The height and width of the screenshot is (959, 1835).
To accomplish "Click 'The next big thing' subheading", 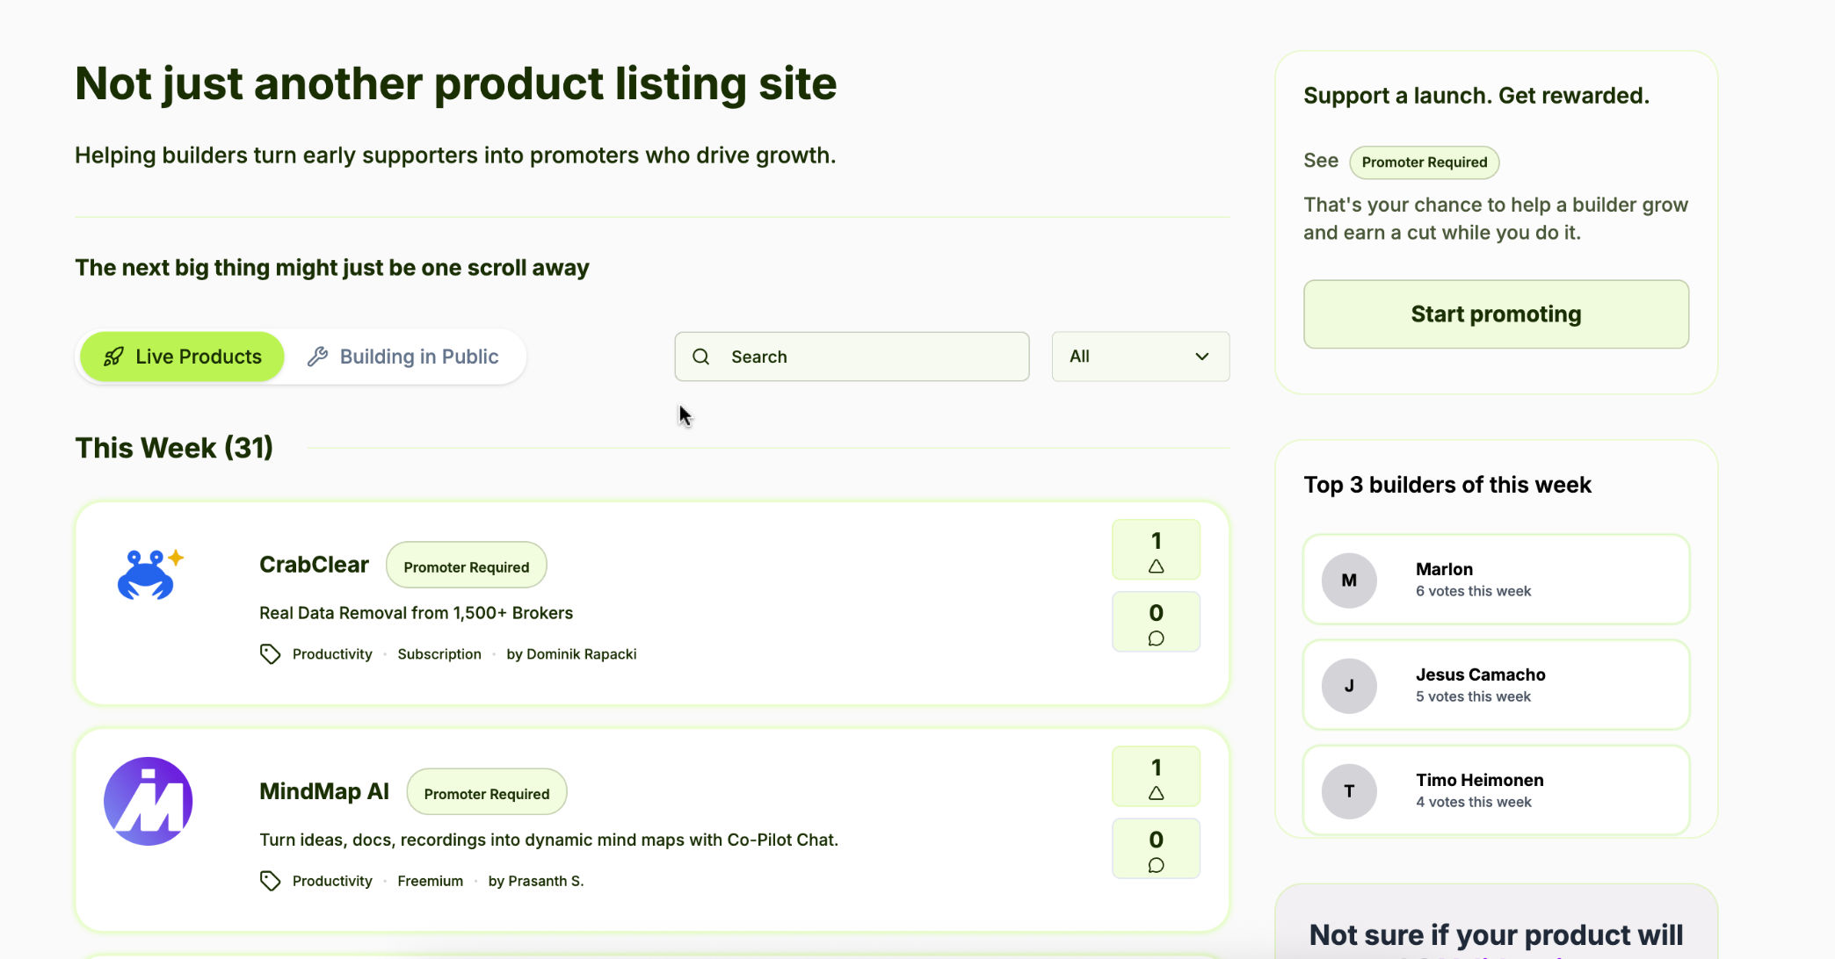I will coord(331,268).
